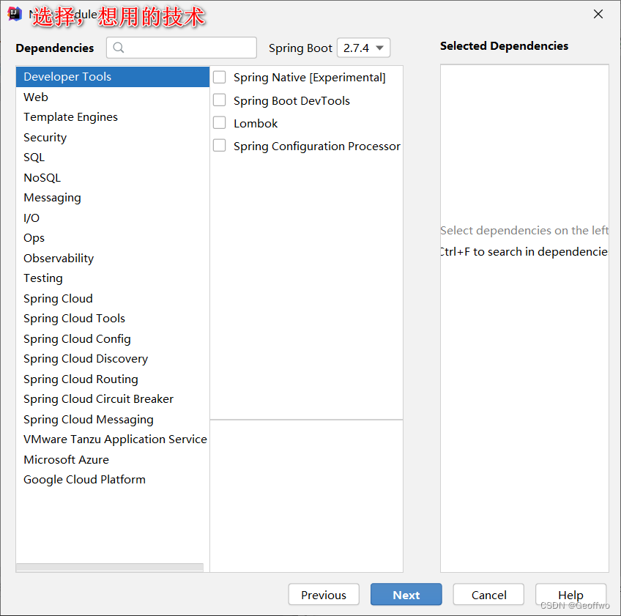Open the Spring Boot version dropdown
This screenshot has height=616, width=621.
tap(363, 48)
